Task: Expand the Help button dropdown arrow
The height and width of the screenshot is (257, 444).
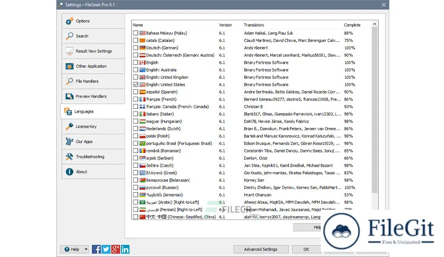Action: (86, 250)
